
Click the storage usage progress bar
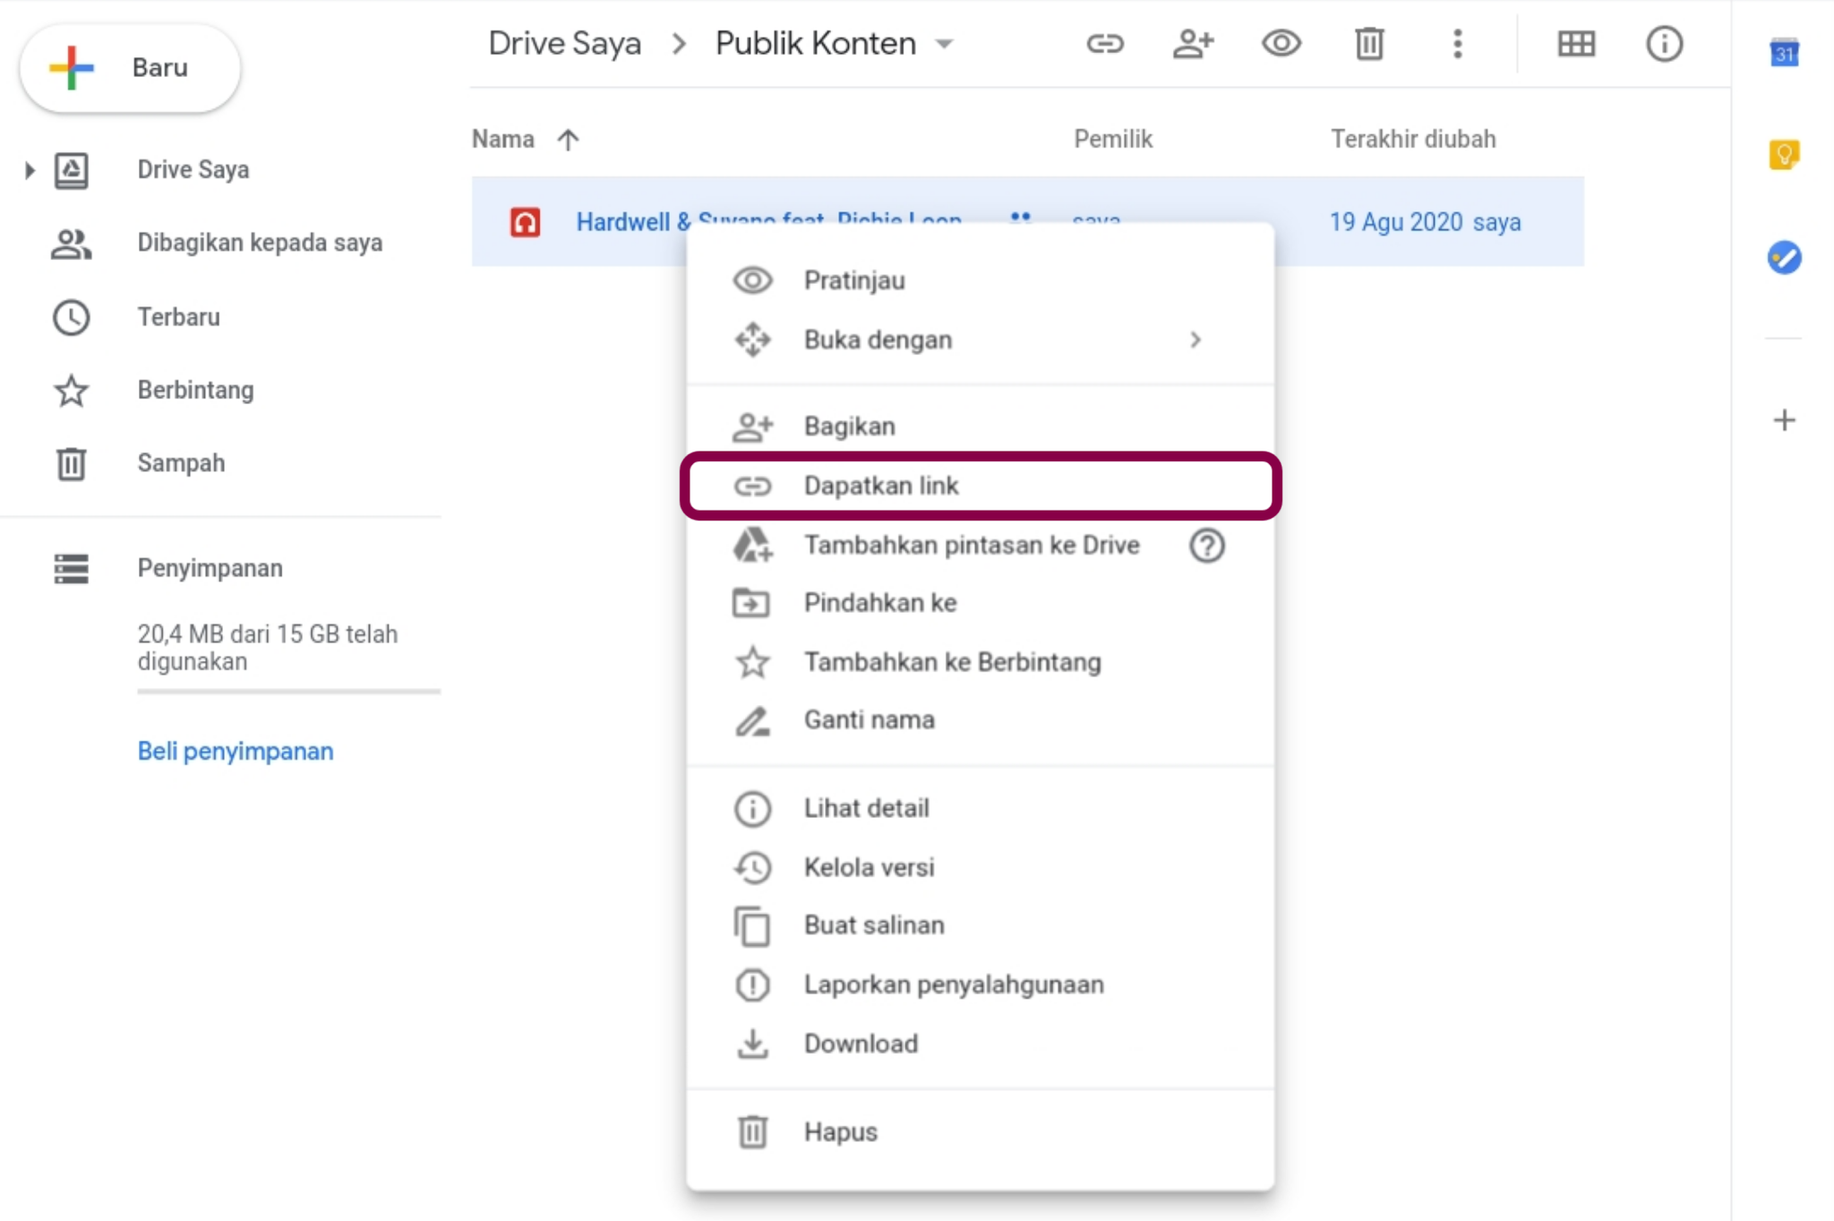point(288,692)
